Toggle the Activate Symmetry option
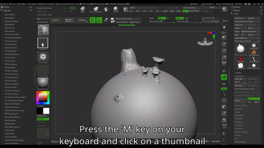Screen dimensions: 264x148 (44, 8)
